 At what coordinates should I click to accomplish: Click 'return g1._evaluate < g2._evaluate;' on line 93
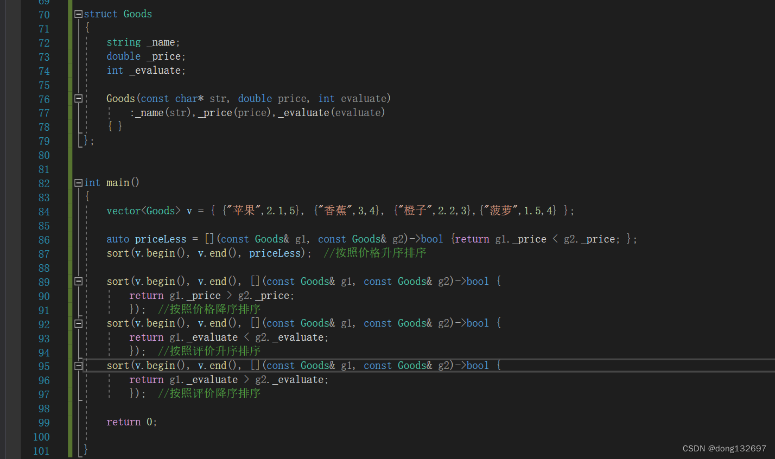pyautogui.click(x=229, y=337)
